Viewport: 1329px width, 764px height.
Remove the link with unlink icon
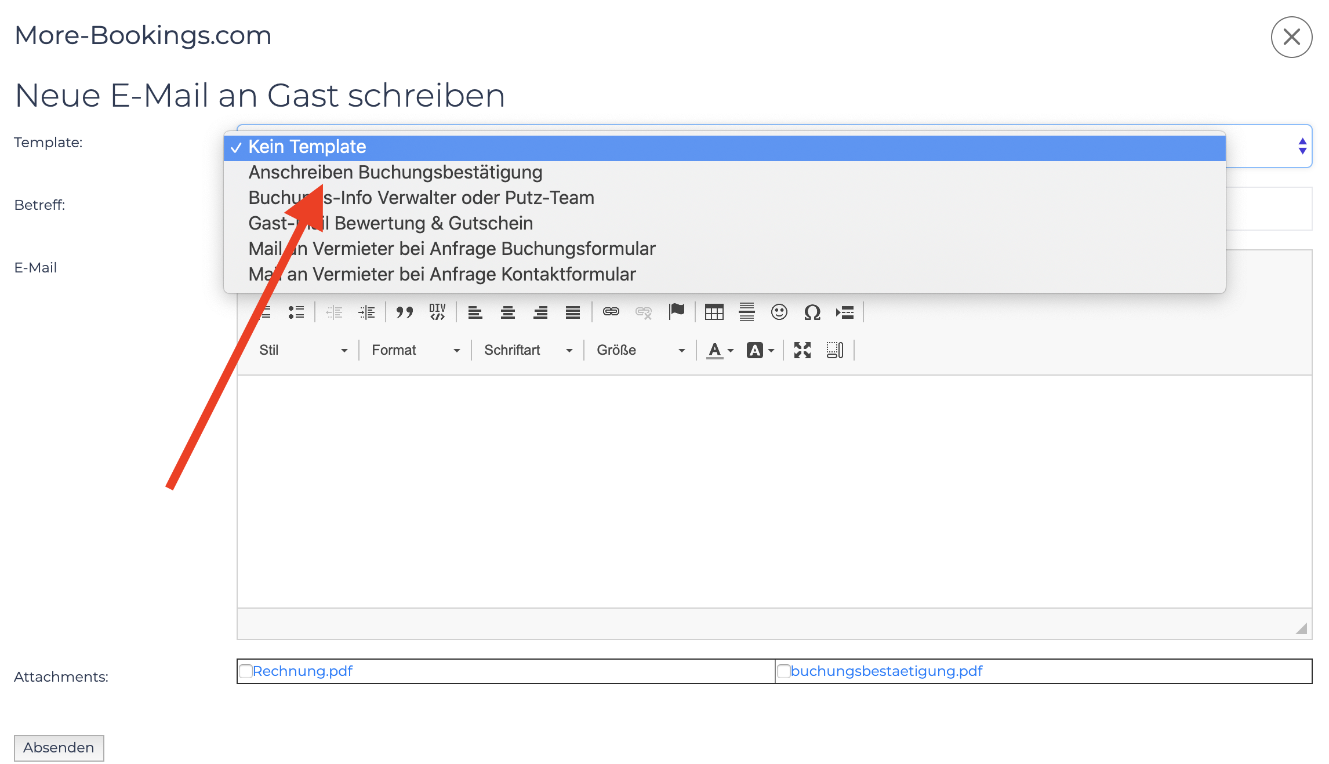point(644,312)
